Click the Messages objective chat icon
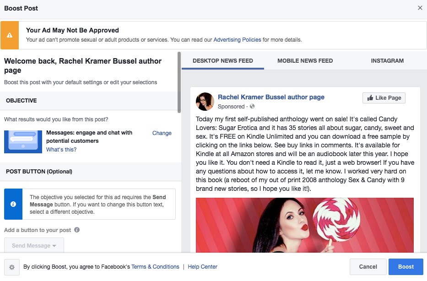Image resolution: width=427 pixels, height=281 pixels. click(23, 141)
